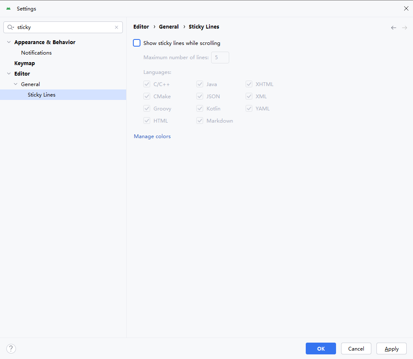Screen dimensions: 413x359
Task: Confirm settings with the OK button
Action: tap(321, 349)
